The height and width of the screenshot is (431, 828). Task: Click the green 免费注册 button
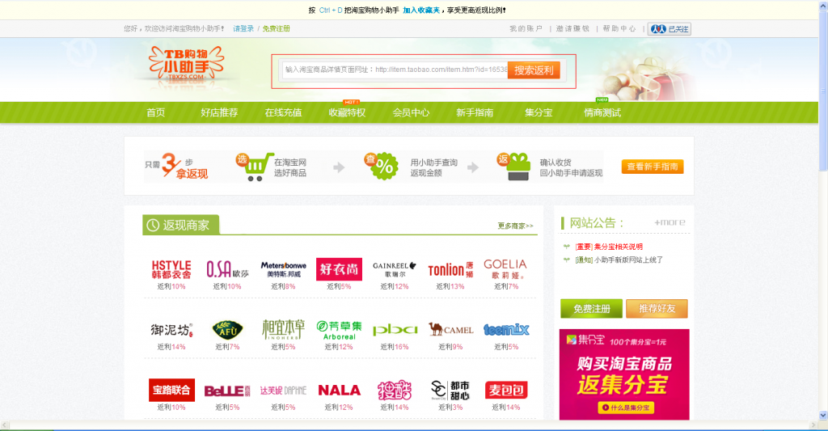tap(591, 308)
